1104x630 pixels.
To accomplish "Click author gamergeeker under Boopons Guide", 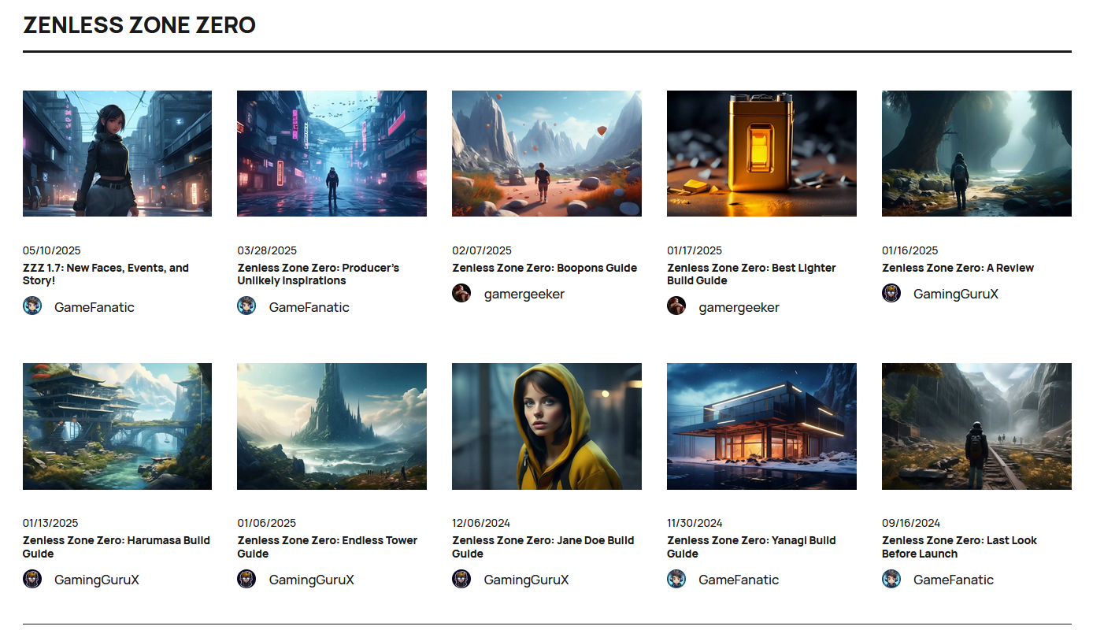I will pos(524,294).
